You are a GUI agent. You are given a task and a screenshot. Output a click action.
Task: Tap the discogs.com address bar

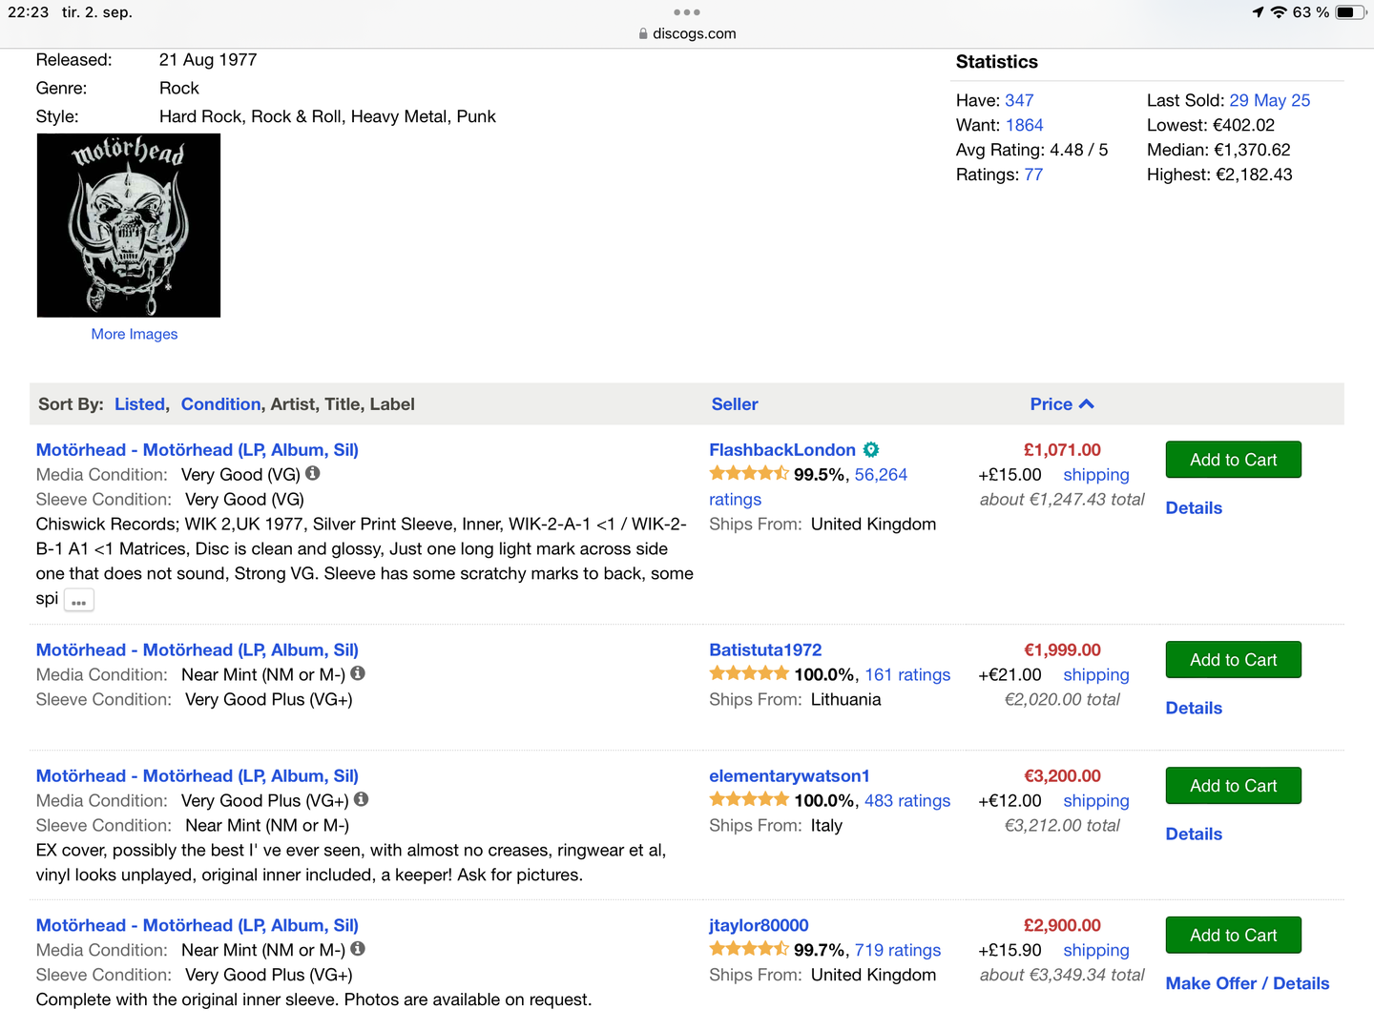click(687, 33)
